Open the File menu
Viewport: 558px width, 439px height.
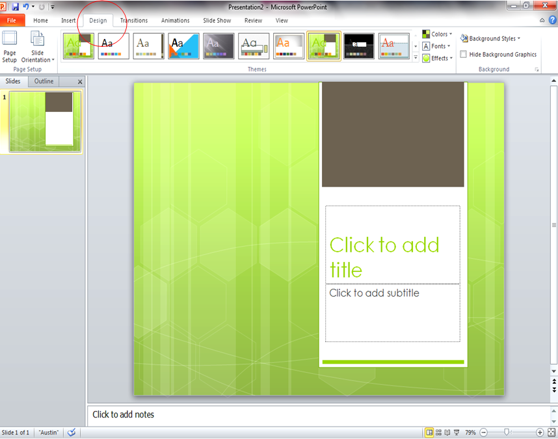tap(11, 20)
